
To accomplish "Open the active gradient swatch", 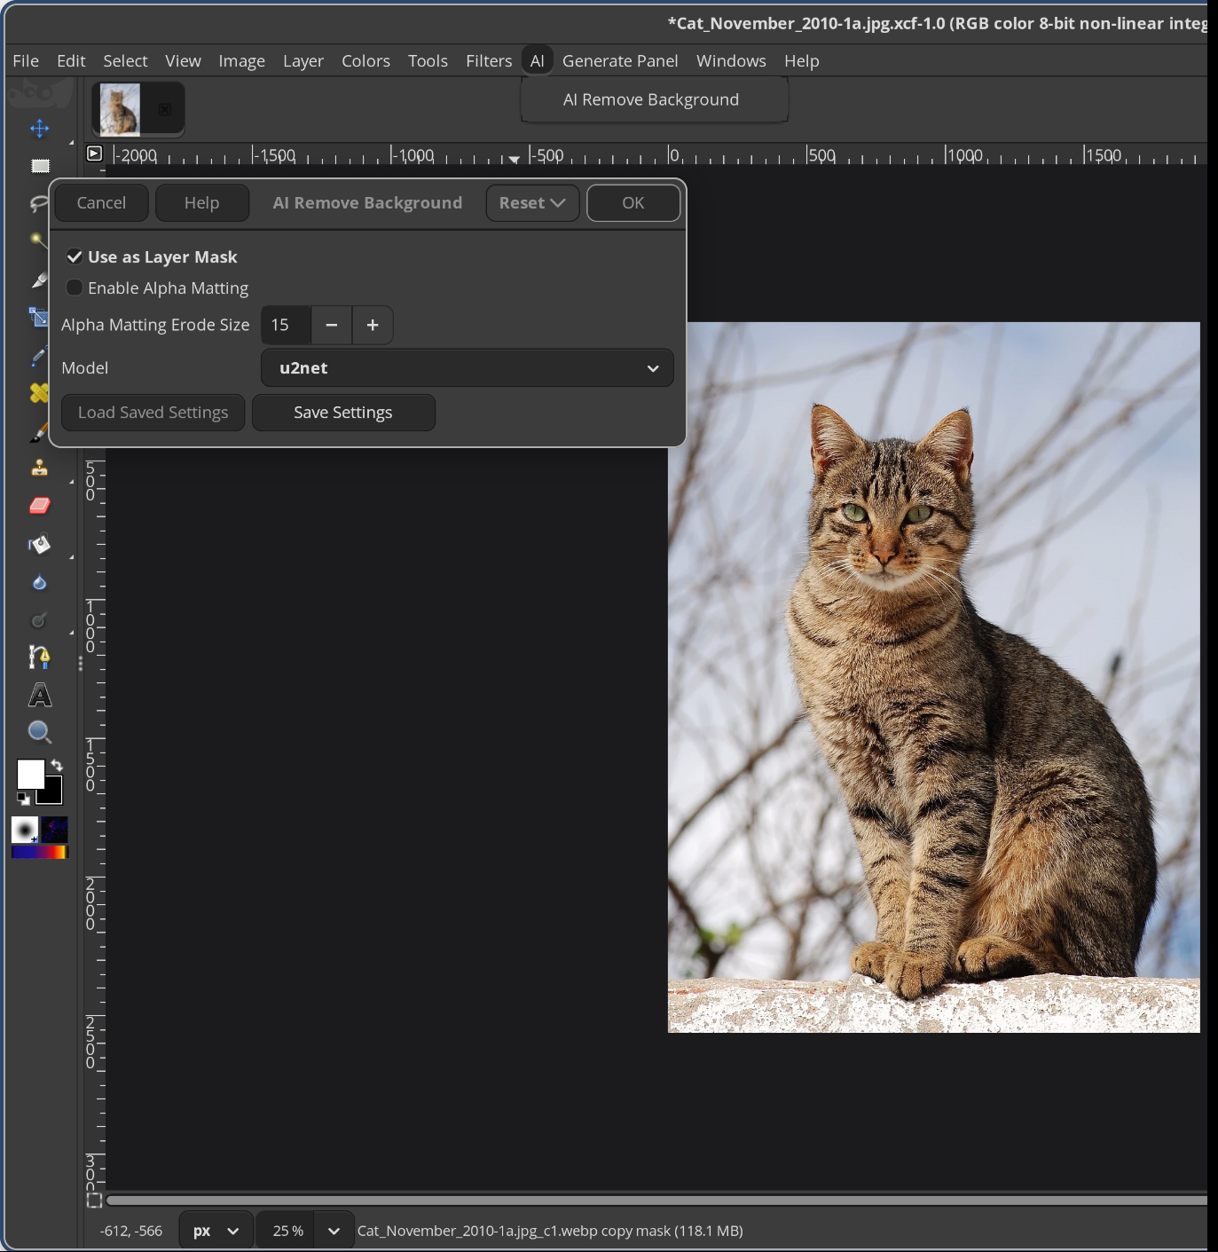I will click(x=39, y=853).
